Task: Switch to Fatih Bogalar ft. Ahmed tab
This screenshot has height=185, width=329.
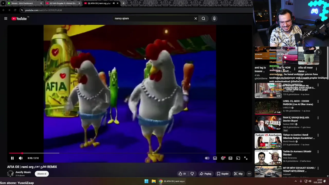Action: click(x=63, y=3)
